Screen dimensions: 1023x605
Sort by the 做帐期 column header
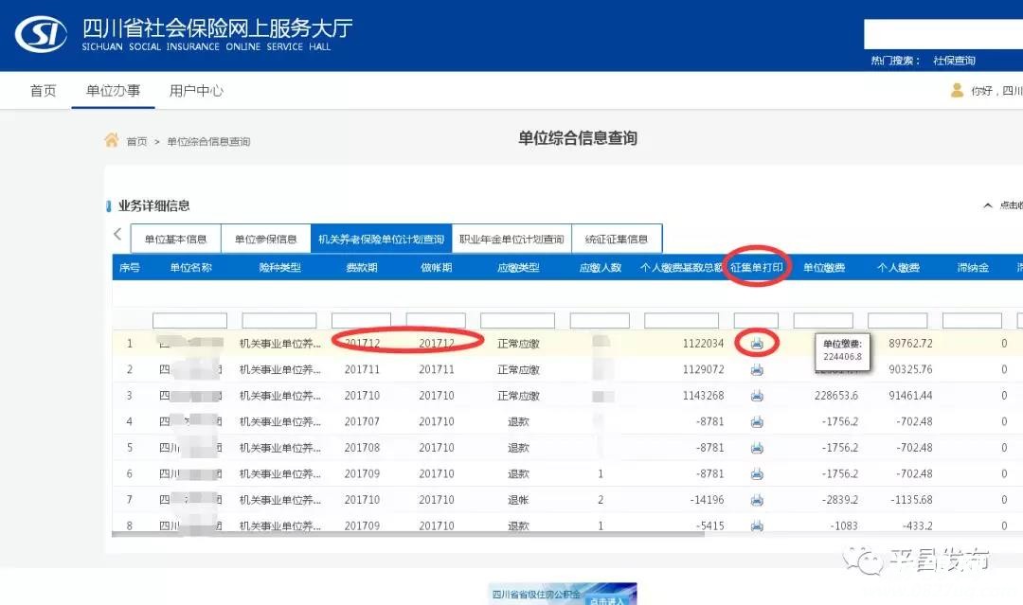(x=437, y=267)
